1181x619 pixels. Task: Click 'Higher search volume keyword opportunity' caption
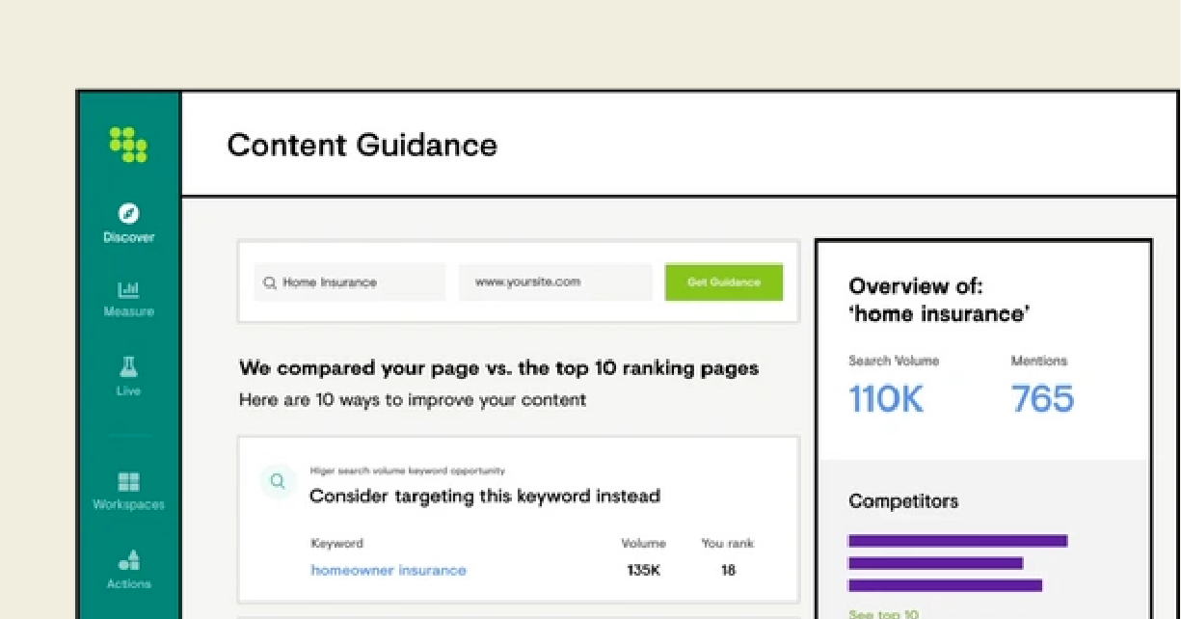407,471
